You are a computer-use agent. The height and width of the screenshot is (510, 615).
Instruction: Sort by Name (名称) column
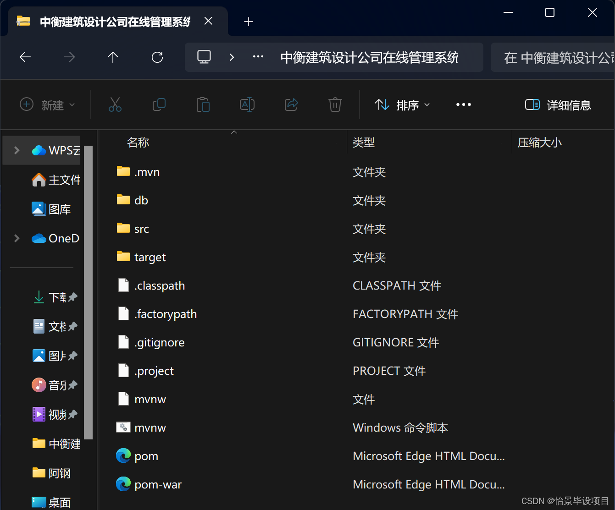click(138, 143)
